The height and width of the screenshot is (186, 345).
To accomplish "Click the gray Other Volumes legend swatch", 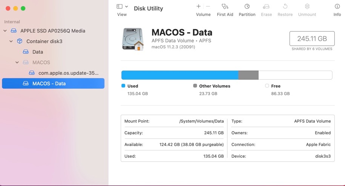I will pyautogui.click(x=195, y=86).
